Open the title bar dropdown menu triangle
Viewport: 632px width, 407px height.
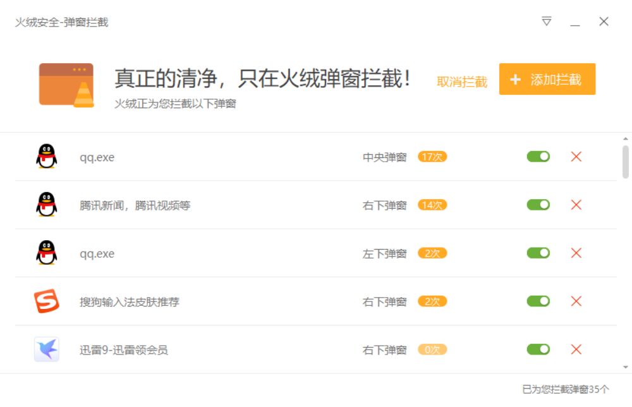[x=547, y=21]
